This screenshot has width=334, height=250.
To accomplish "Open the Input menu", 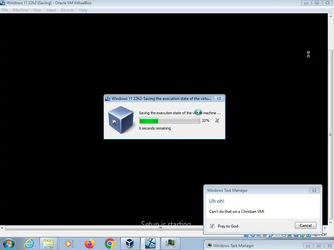I will [x=51, y=10].
